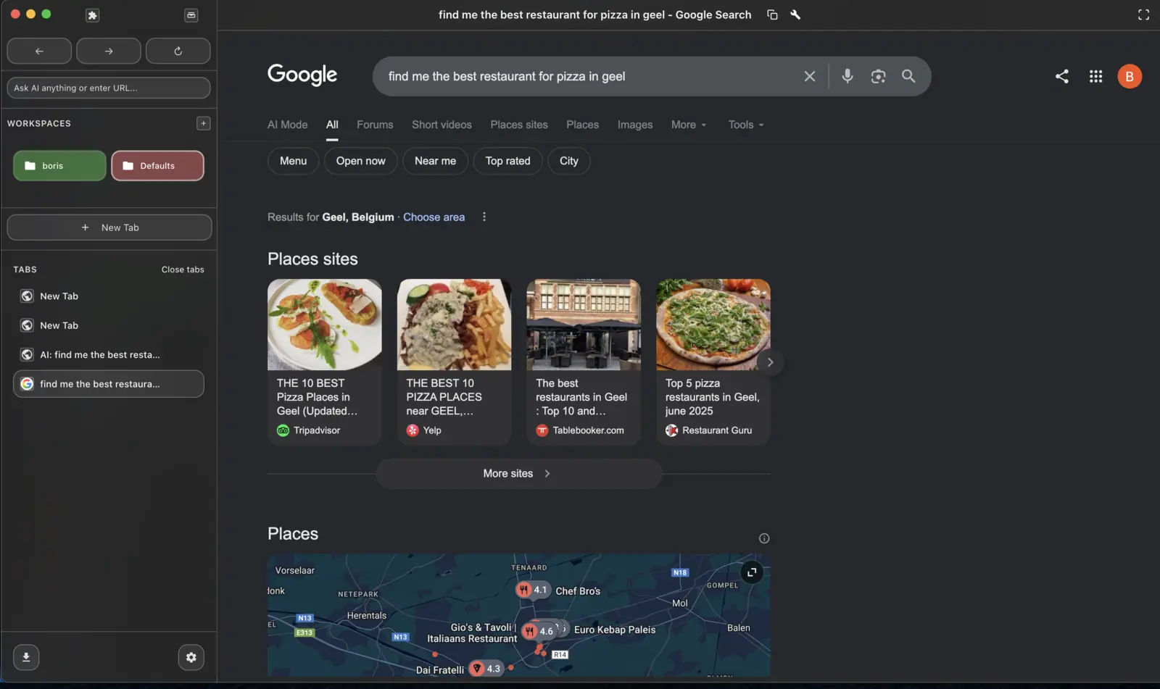Apply the Top rated filter chip
The width and height of the screenshot is (1160, 689).
(507, 161)
